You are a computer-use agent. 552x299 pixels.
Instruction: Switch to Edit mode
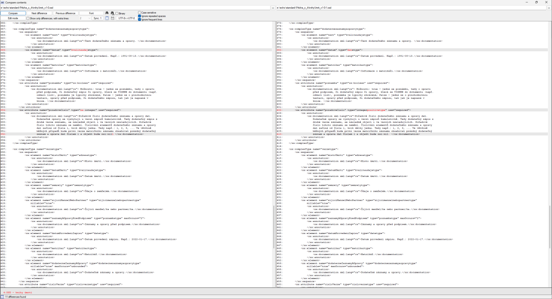coord(13,18)
